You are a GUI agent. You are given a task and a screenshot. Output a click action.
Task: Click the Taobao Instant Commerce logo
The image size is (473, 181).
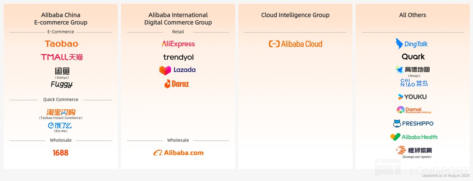click(x=61, y=112)
